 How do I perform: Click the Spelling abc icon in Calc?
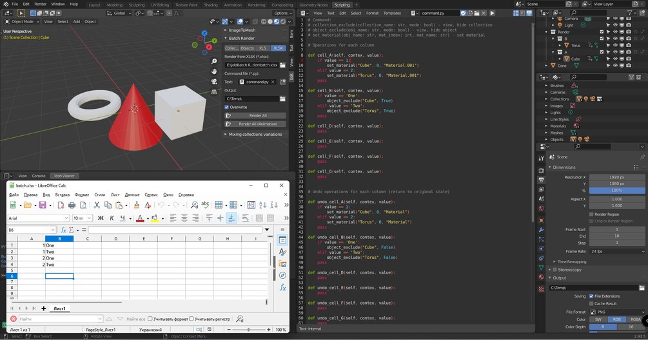tap(206, 205)
